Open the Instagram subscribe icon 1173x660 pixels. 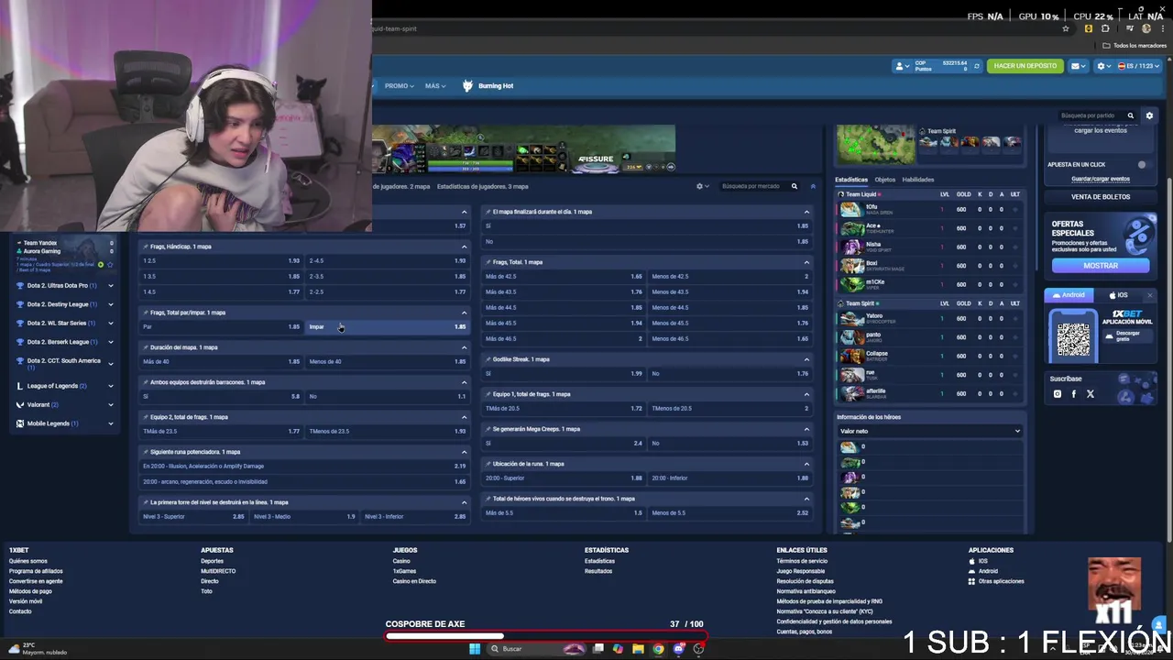point(1058,394)
